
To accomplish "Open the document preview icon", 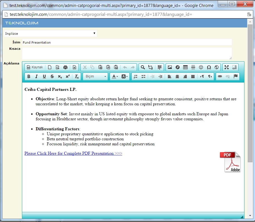I will tap(57, 67).
